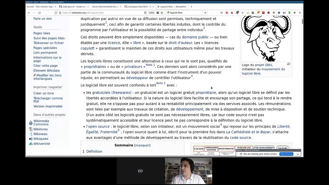The width and height of the screenshot is (329, 185).
Task: Save page to Pocket icon
Action: 222,13
